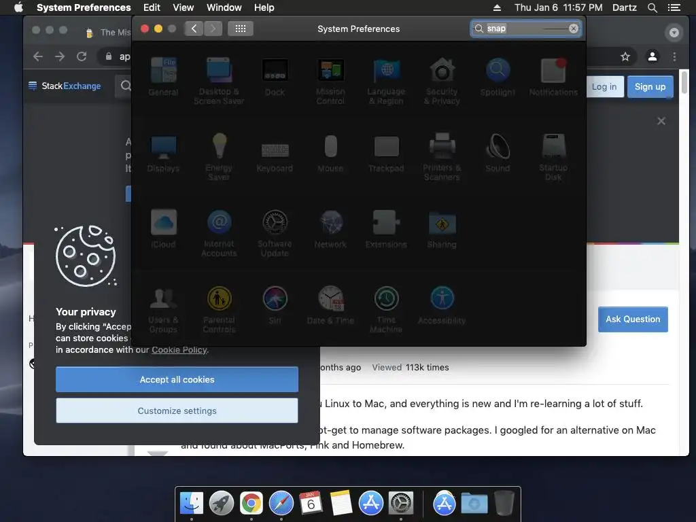
Task: Dismiss the banner with X in browser
Action: coord(661,121)
